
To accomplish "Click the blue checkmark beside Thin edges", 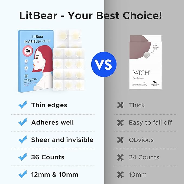I will point(22,105).
